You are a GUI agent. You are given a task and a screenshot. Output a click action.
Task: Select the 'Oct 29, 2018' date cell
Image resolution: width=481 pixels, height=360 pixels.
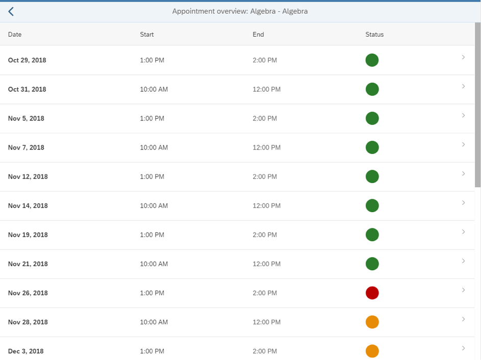pos(27,60)
